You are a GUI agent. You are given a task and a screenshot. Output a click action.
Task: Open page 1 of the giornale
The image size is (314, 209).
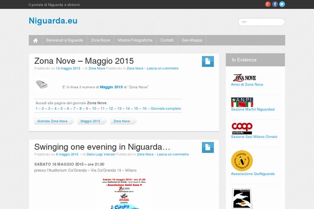point(37,109)
